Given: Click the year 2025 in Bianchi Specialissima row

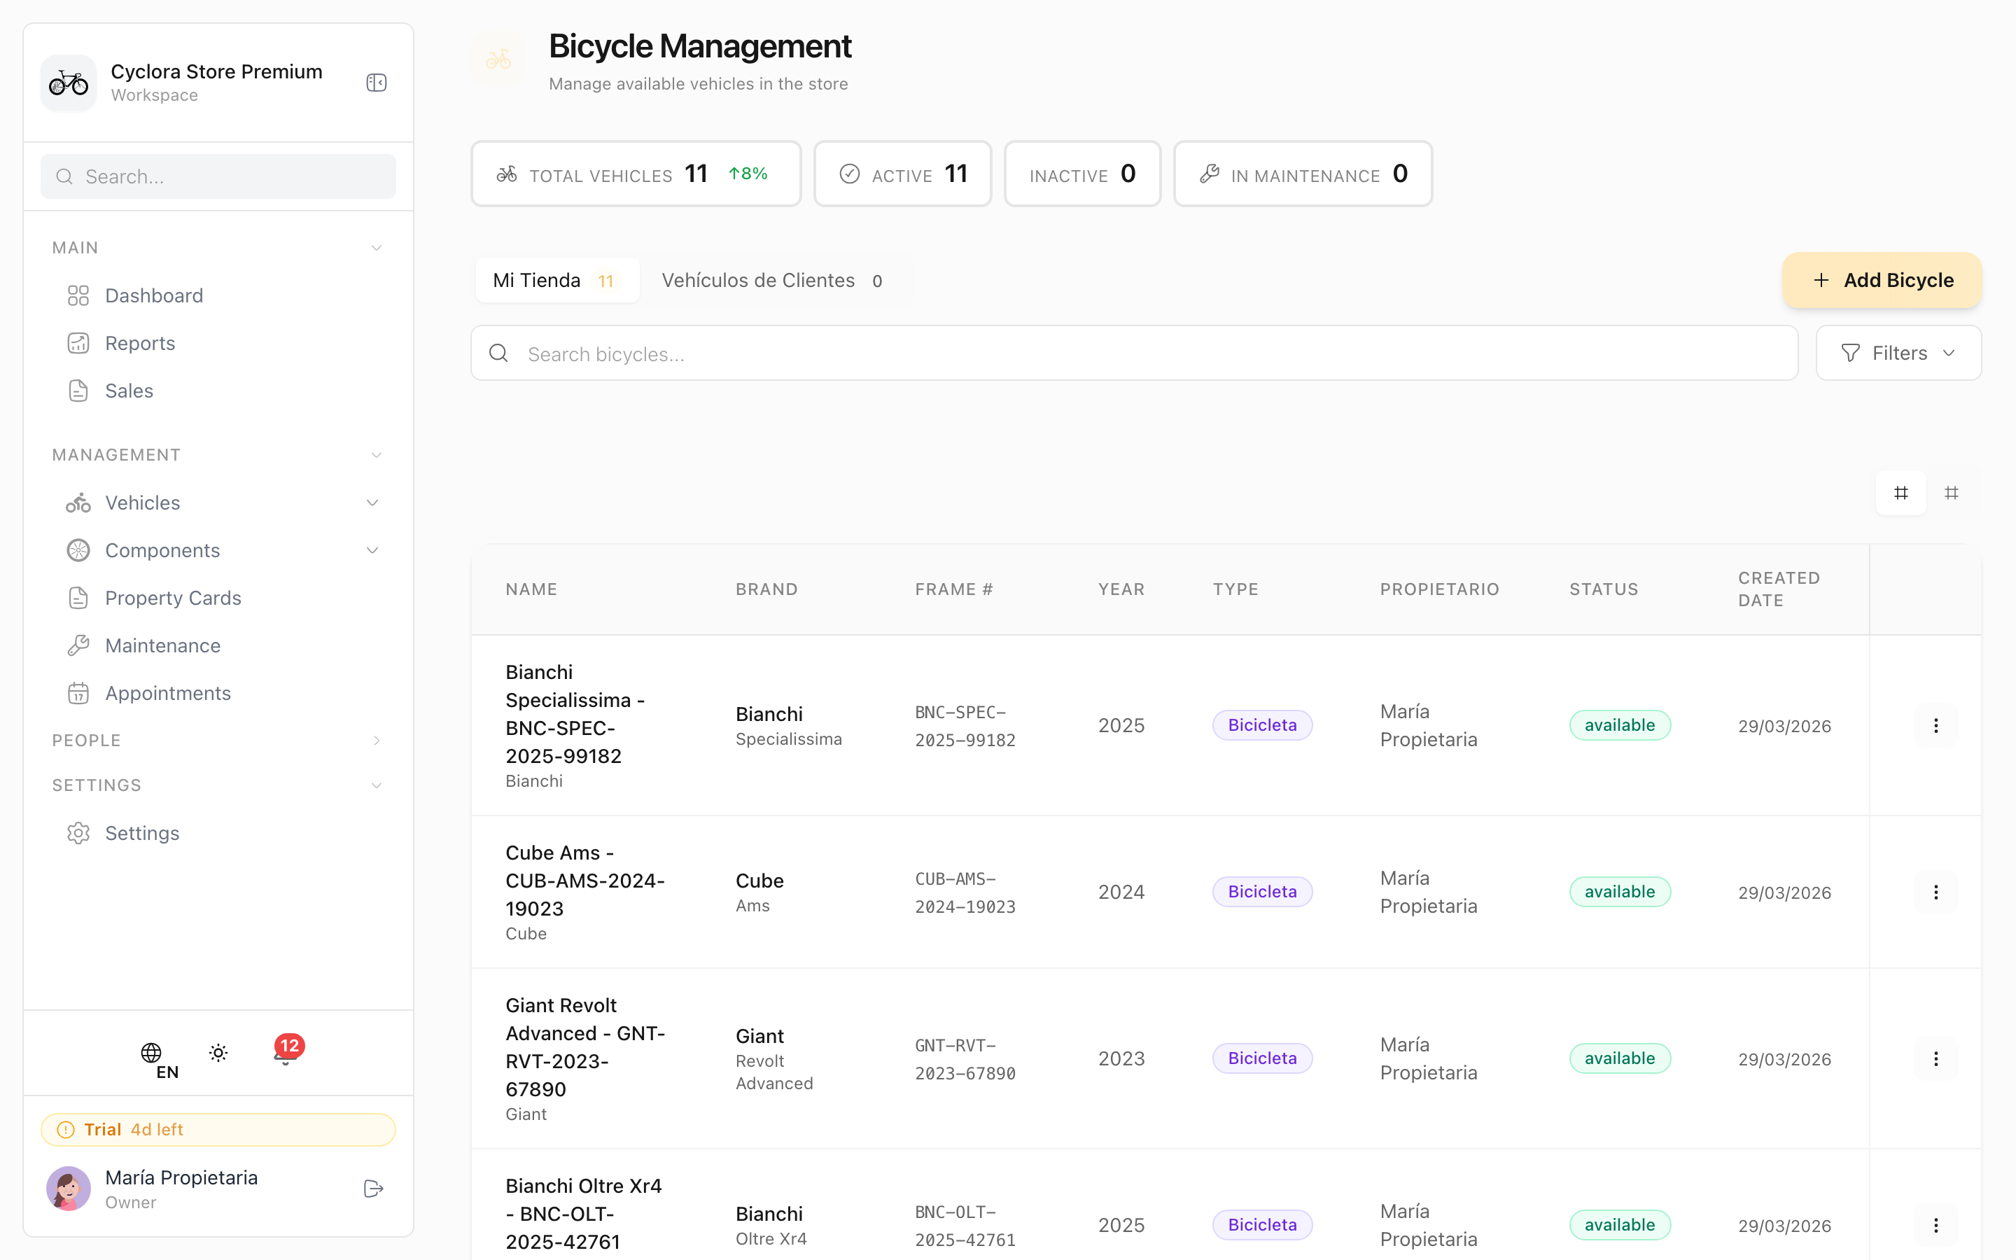Looking at the screenshot, I should coord(1121,725).
